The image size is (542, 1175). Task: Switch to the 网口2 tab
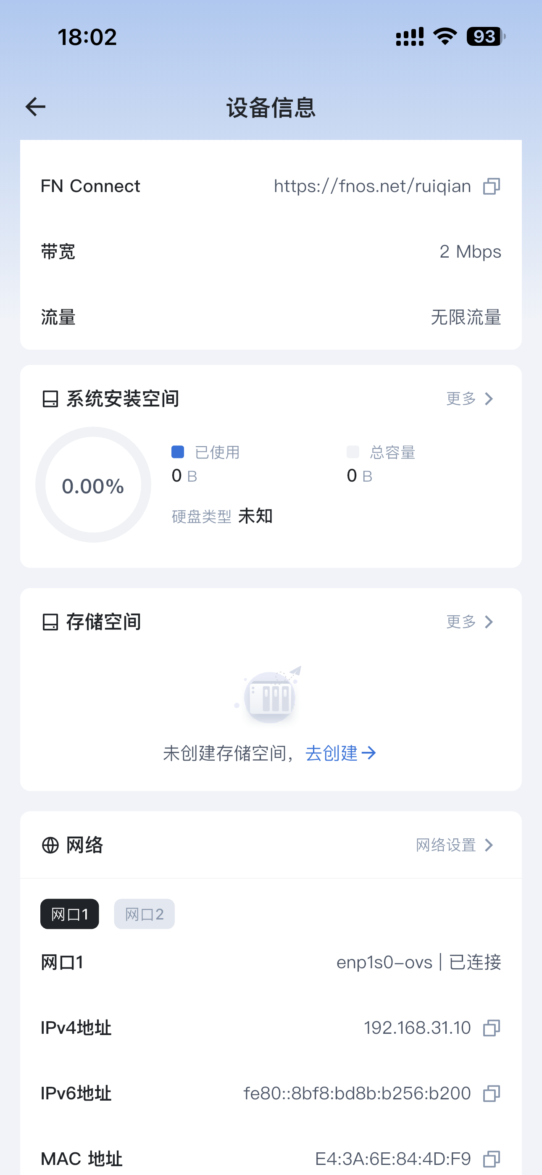point(144,914)
